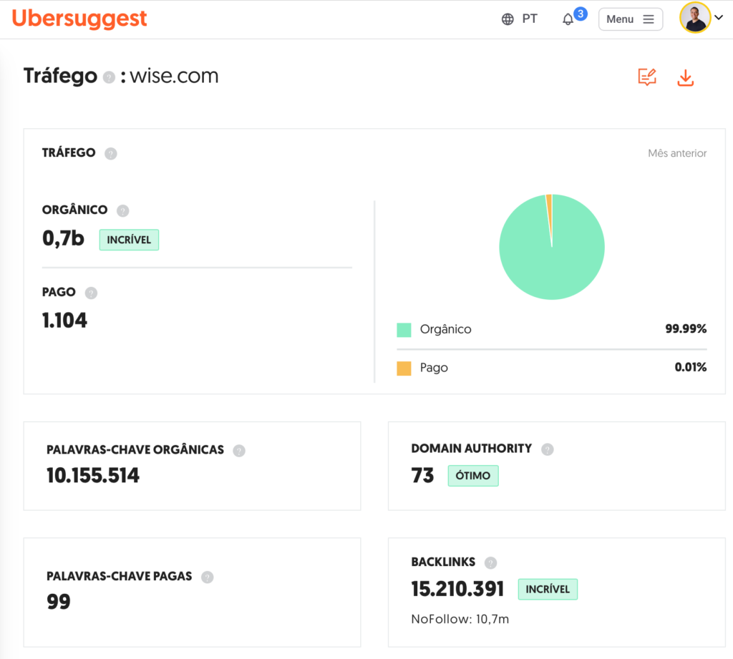
Task: Click the Mês anterior label
Action: 677,153
